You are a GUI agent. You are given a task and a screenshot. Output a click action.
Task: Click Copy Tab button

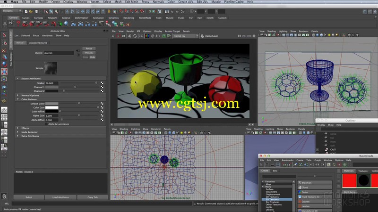93,197
